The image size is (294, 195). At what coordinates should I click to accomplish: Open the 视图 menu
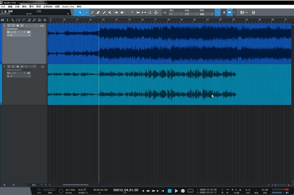(x=57, y=6)
